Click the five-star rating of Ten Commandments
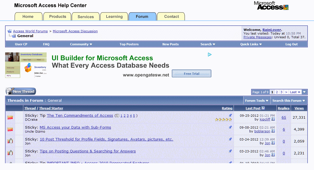Viewport: 314px width, 170px height. (223, 120)
